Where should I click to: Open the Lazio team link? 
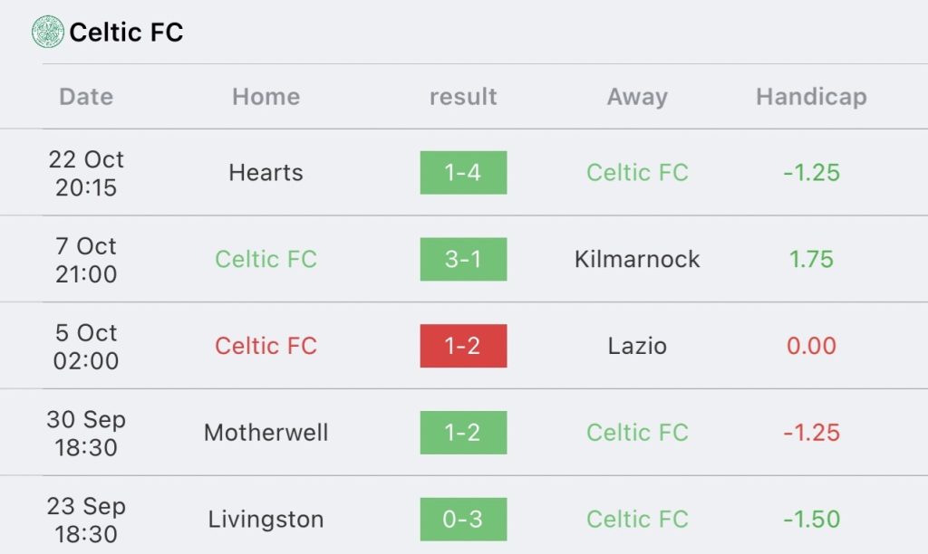click(x=637, y=346)
